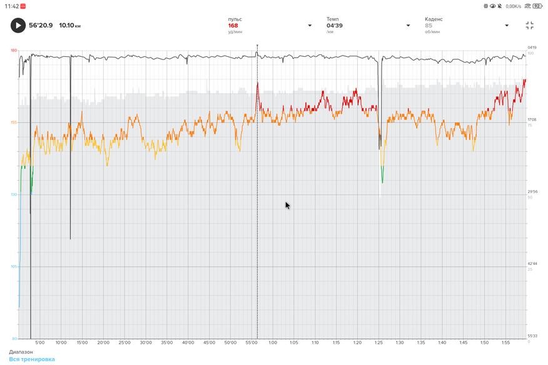The height and width of the screenshot is (365, 548).
Task: Click the 55'00 time axis label
Action: point(251,342)
